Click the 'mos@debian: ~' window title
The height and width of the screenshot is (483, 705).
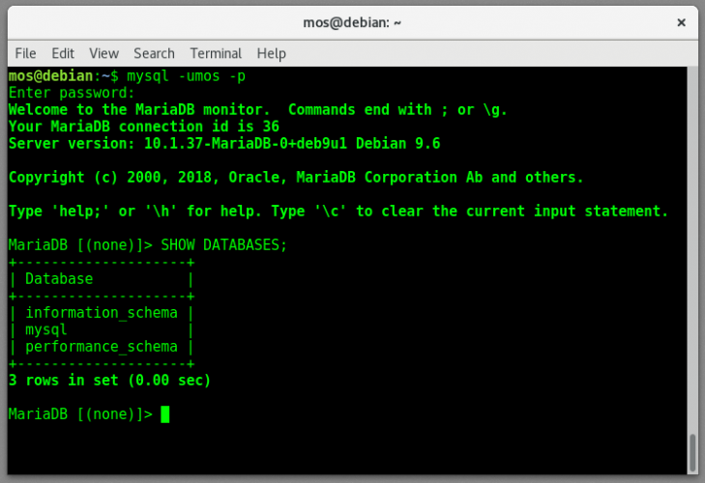point(352,22)
